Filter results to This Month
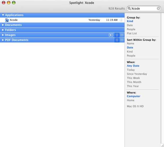Image resolution: width=164 pixels, height=147 pixels. pyautogui.click(x=134, y=82)
